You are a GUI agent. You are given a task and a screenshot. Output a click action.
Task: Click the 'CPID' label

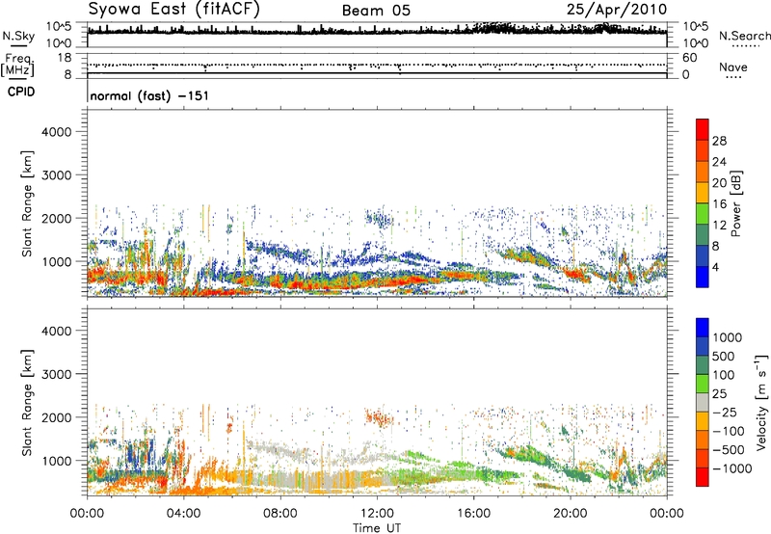(21, 92)
